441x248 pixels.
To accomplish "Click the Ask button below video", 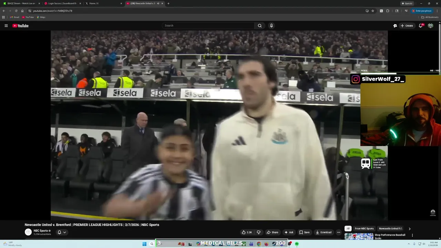I will pos(289,232).
